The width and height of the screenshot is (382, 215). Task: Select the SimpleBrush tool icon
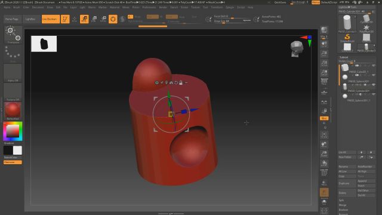point(347,38)
